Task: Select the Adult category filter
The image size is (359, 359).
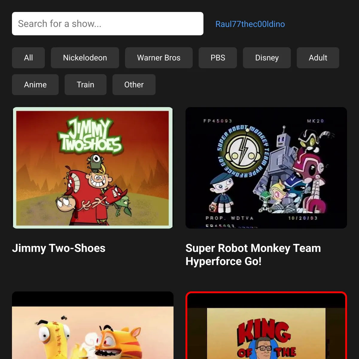Action: tap(318, 58)
